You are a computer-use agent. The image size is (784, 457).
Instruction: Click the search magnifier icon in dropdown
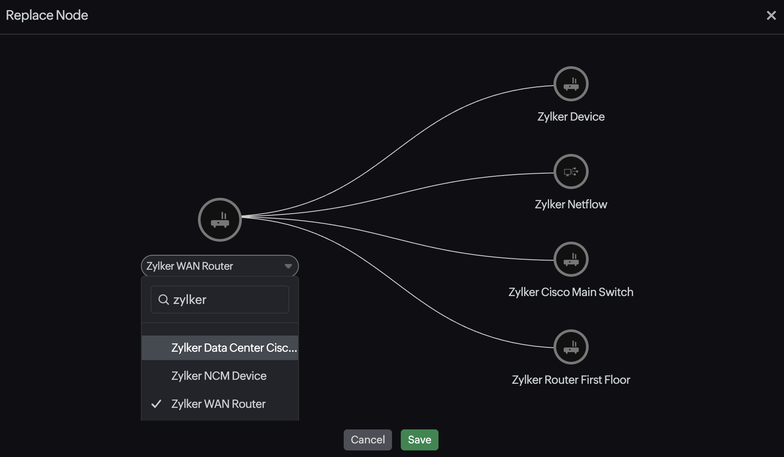point(164,300)
